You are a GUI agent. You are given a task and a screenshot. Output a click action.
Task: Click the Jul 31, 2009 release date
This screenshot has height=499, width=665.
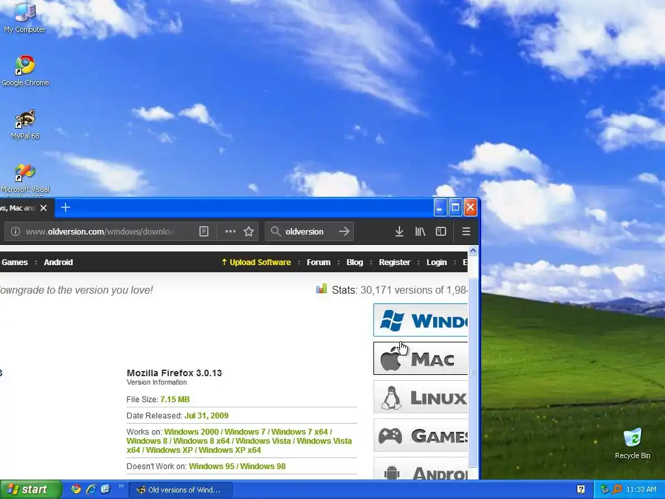pyautogui.click(x=207, y=416)
